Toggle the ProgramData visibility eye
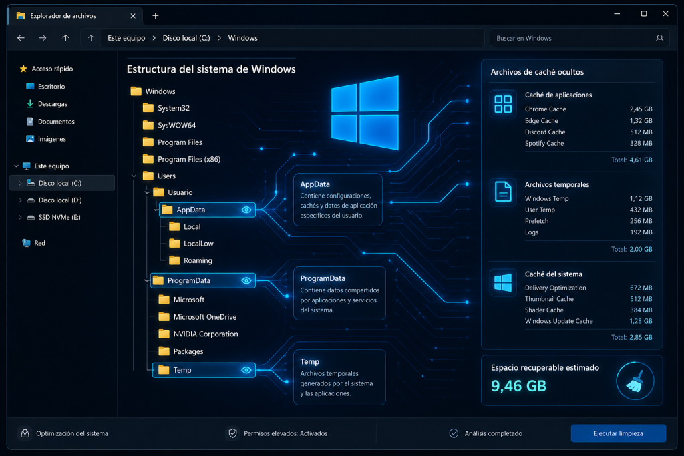Image resolution: width=684 pixels, height=456 pixels. 246,281
